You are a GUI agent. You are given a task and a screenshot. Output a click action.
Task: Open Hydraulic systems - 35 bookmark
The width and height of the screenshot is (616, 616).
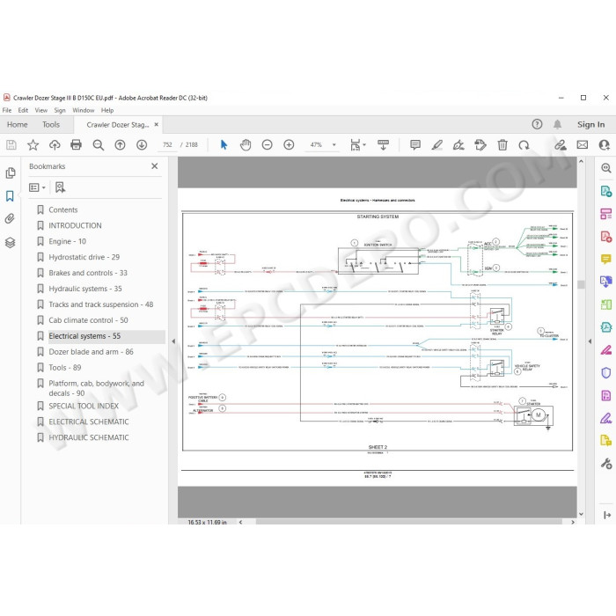(84, 289)
